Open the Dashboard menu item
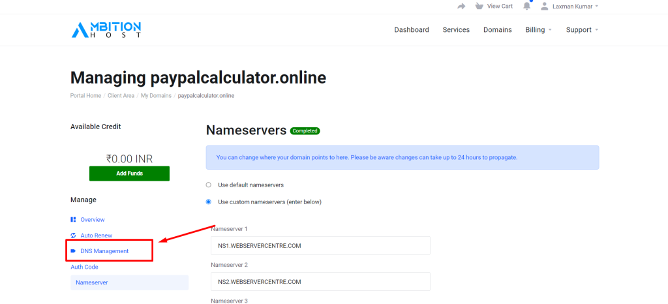Image resolution: width=668 pixels, height=304 pixels. pyautogui.click(x=412, y=30)
